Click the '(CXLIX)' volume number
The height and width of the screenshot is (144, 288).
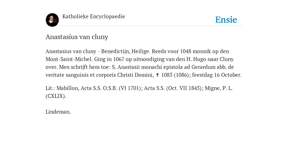click(56, 96)
